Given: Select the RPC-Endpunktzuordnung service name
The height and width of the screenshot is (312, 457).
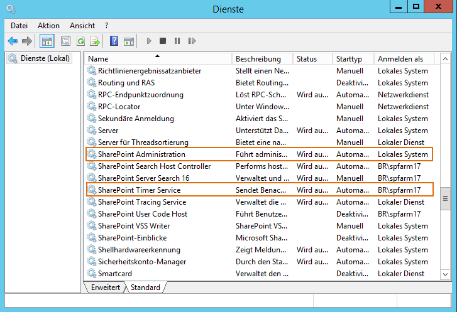Looking at the screenshot, I should 141,95.
